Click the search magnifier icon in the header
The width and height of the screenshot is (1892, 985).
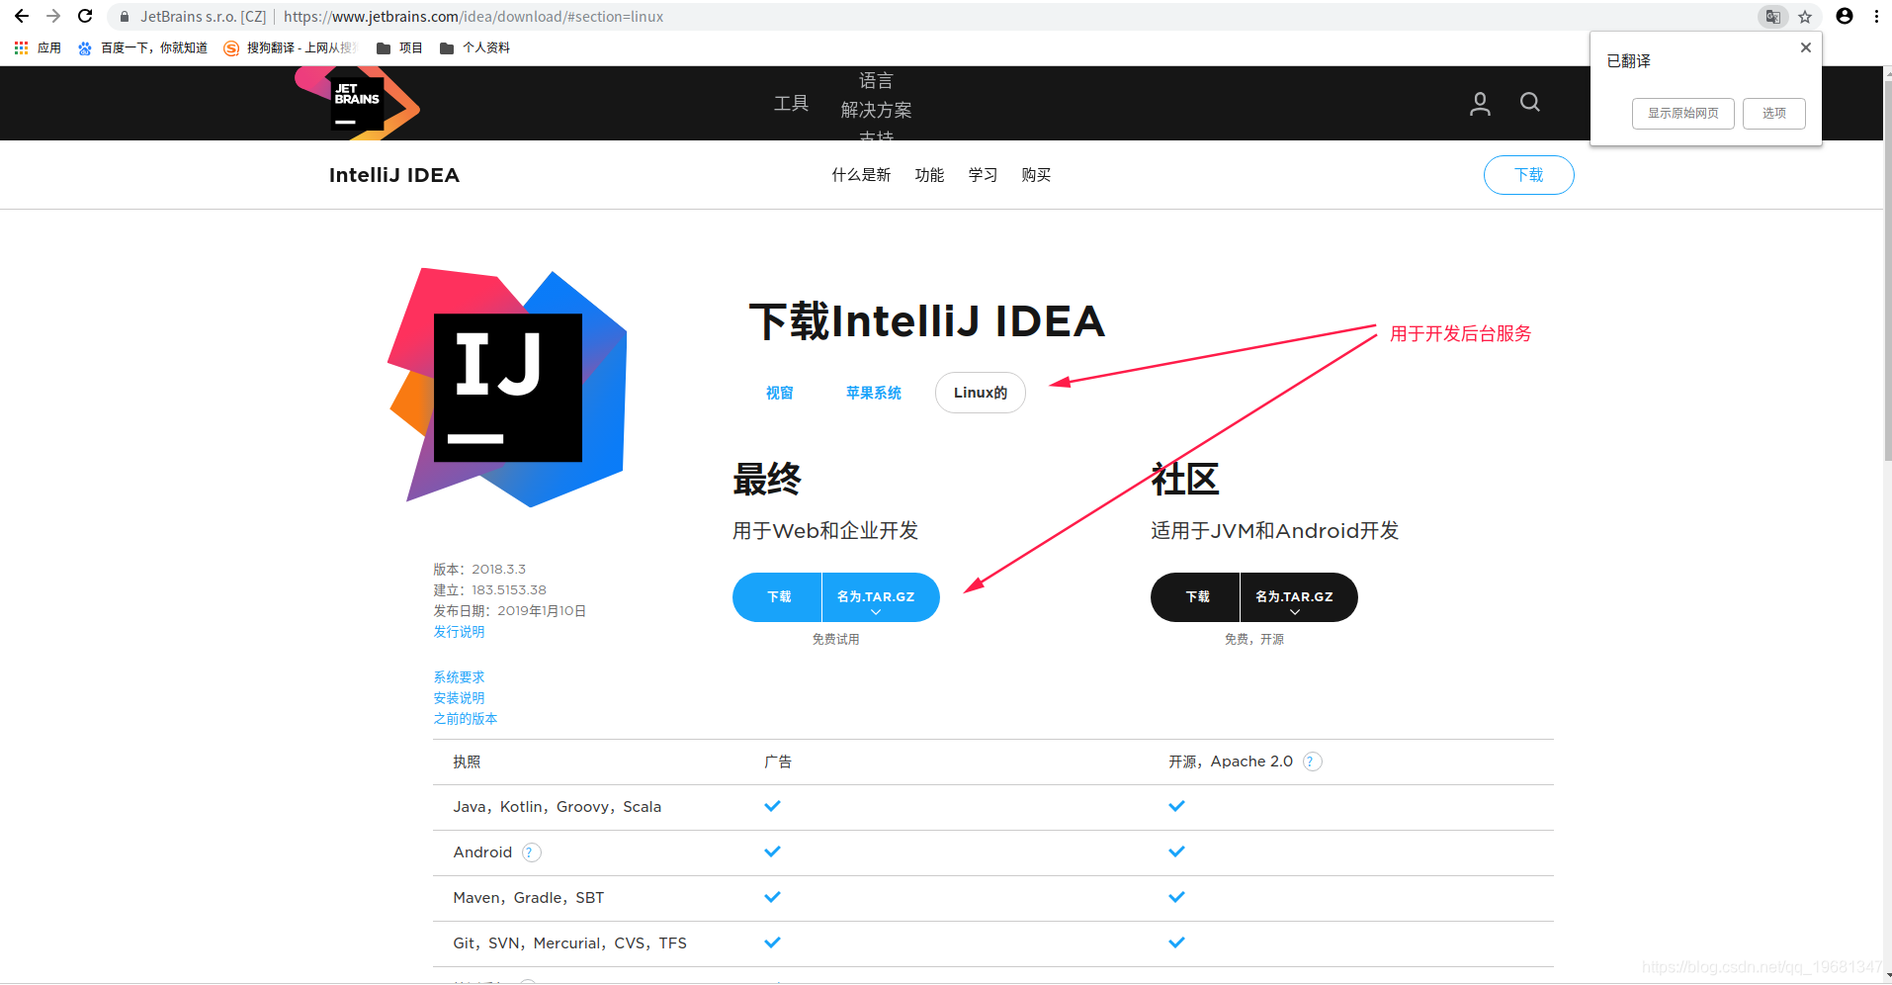(1530, 102)
